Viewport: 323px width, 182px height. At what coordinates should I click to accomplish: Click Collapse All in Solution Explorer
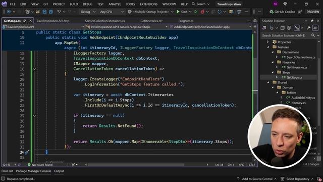point(283,28)
